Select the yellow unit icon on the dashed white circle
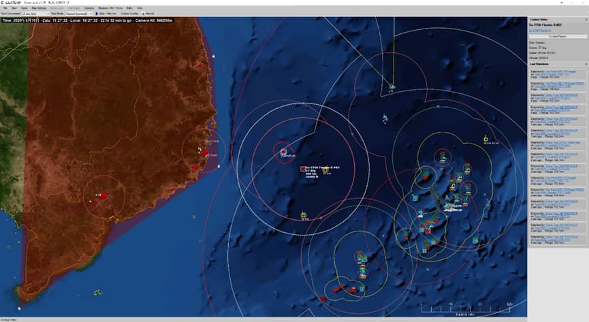 click(x=304, y=215)
